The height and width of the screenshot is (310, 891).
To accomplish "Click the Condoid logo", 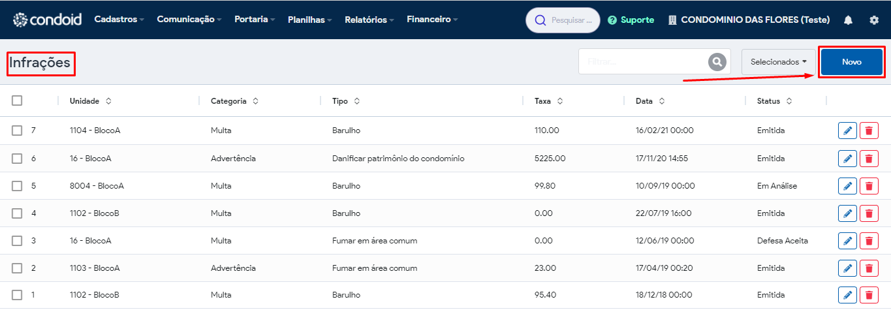I will coord(47,20).
